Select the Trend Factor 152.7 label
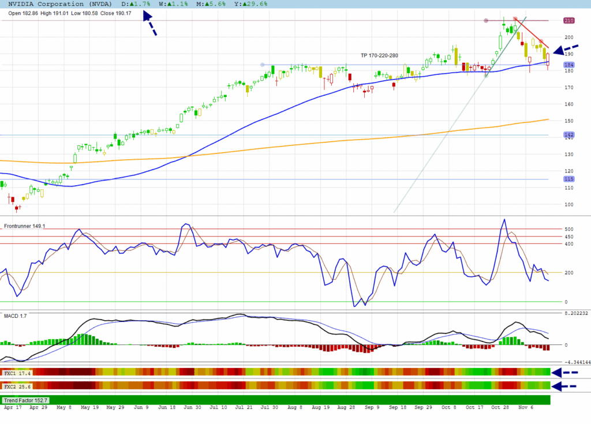 25,400
